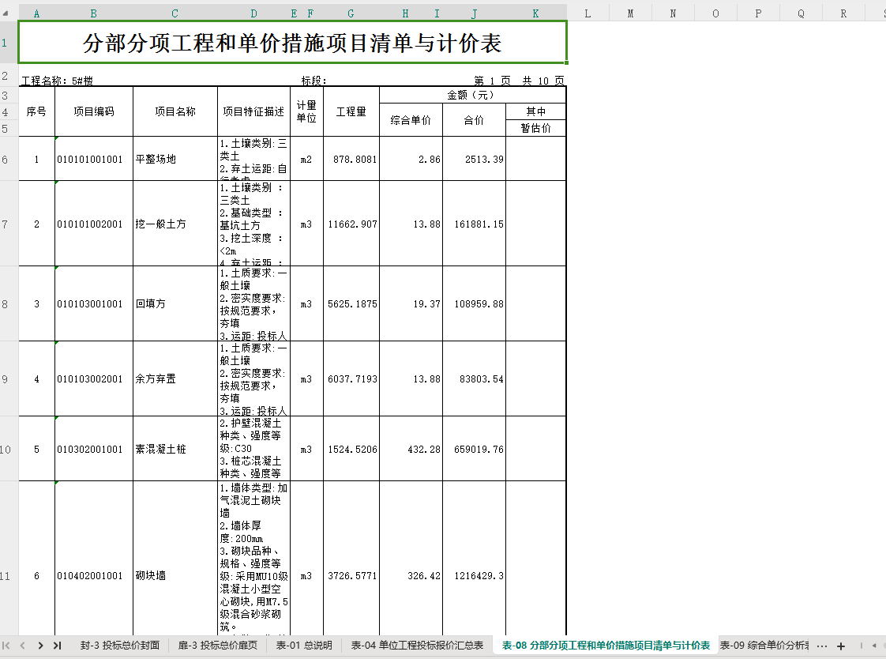Open the 表-01 总说明 sheet tab
Viewport: 886px width, 659px height.
click(304, 646)
